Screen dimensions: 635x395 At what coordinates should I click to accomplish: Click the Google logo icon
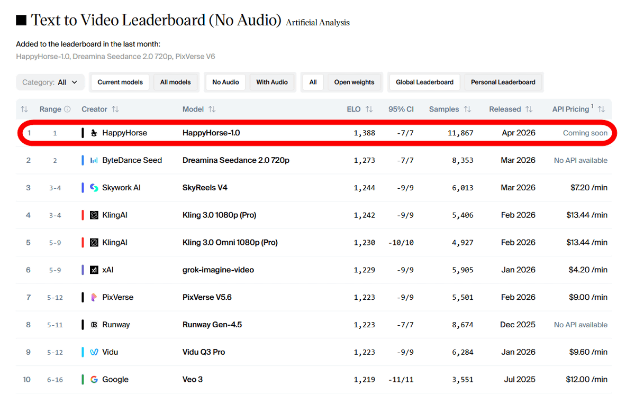point(94,380)
